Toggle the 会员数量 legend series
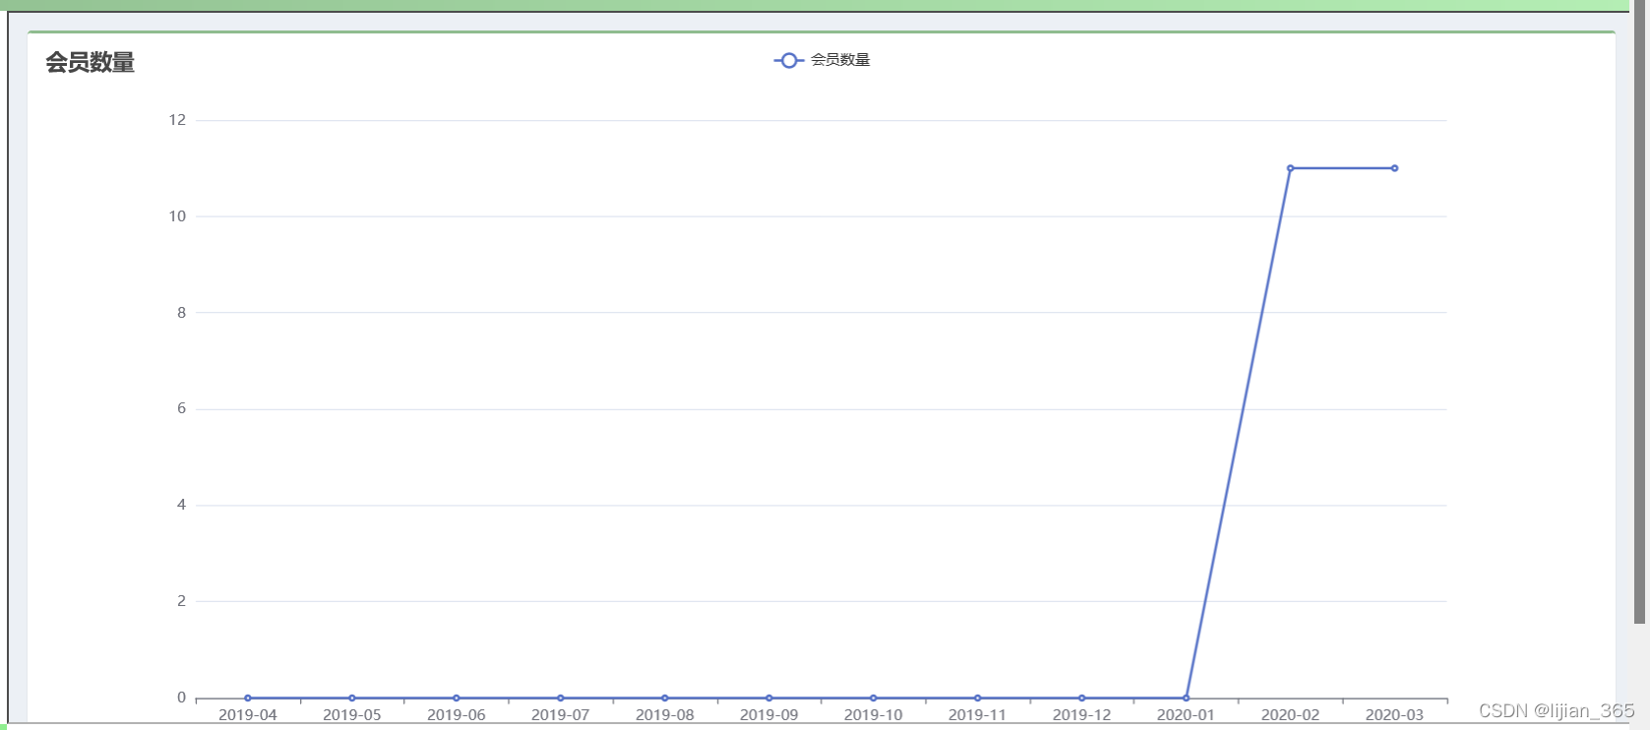The height and width of the screenshot is (730, 1650). click(x=822, y=60)
